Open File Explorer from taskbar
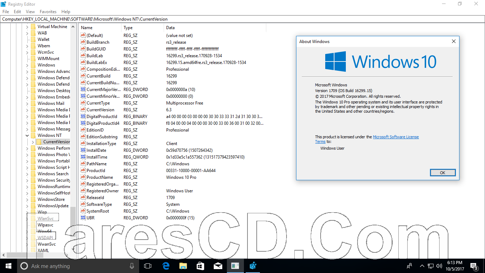Viewport: 485px width, 273px height. point(183,266)
